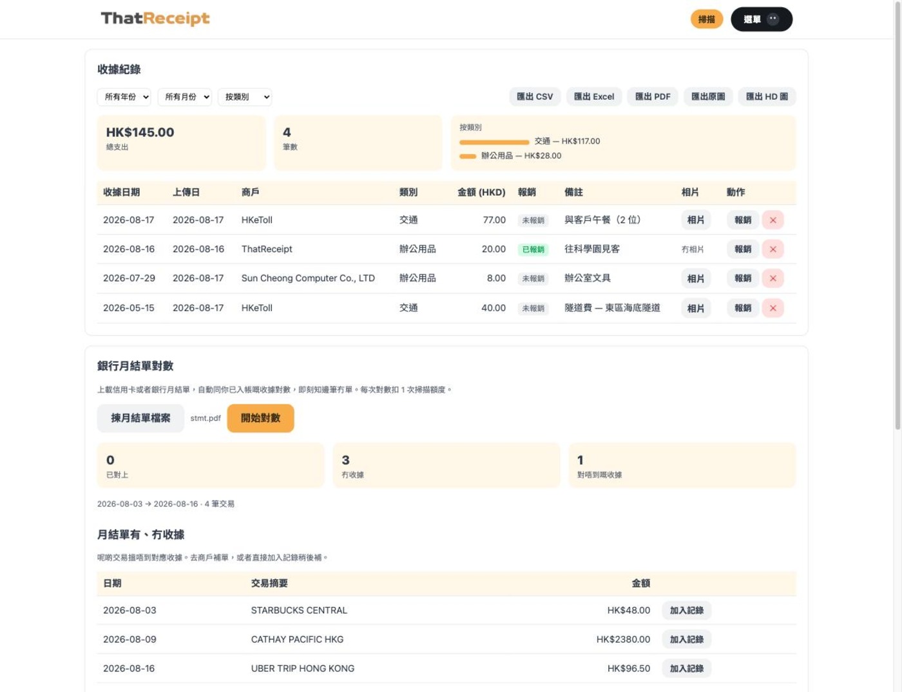Click the 收據紀錄 heading
The image size is (902, 692).
[x=119, y=70]
